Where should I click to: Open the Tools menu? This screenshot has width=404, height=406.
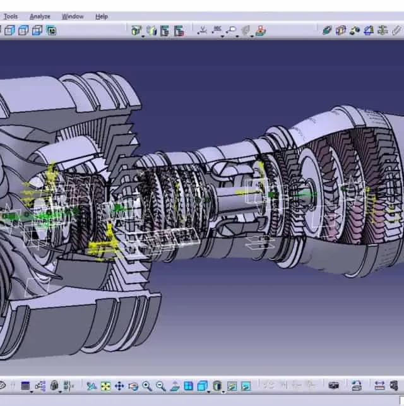10,16
